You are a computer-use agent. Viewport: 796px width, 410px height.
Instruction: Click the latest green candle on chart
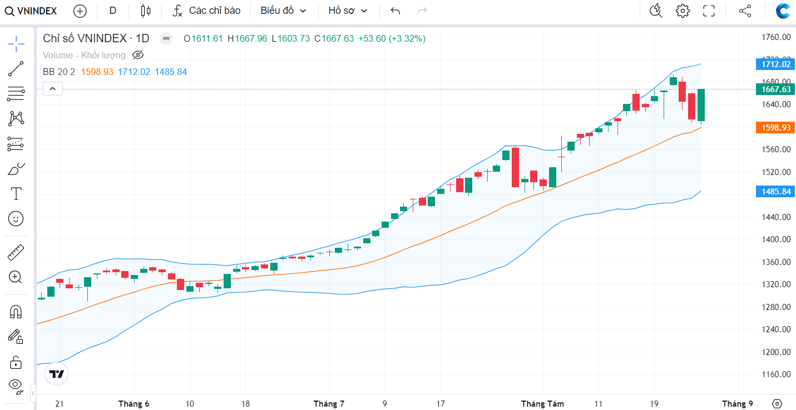(x=701, y=105)
